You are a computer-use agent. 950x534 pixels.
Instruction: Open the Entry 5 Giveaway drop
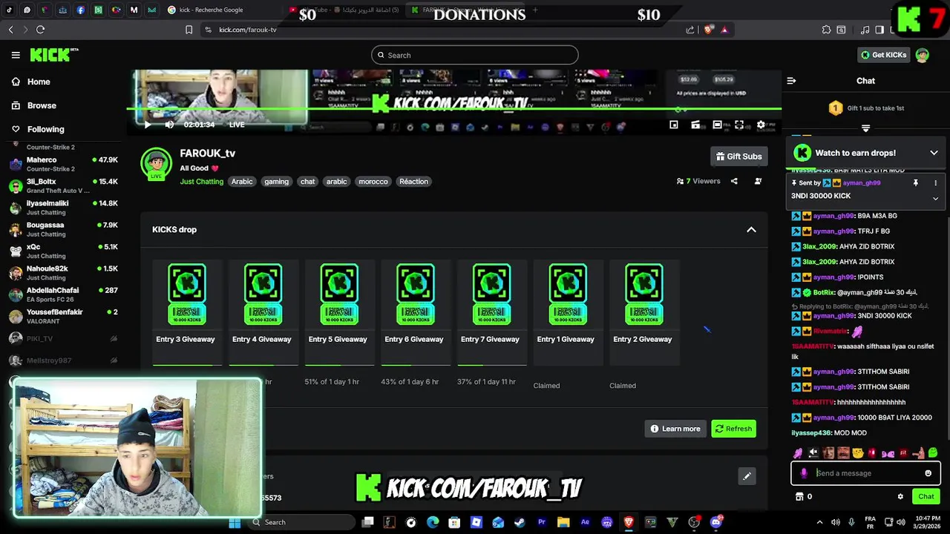338,311
